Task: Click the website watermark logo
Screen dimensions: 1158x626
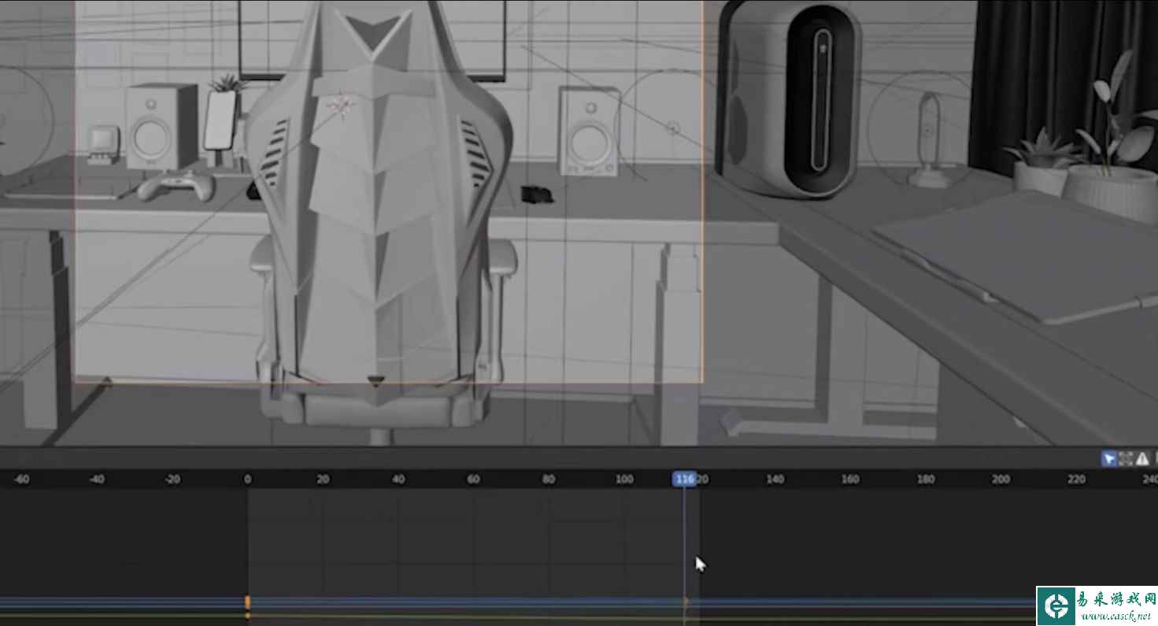Action: coord(1096,606)
